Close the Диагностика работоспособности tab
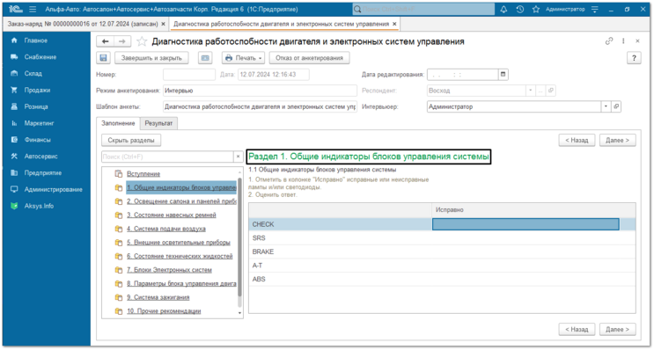This screenshot has height=350, width=654. [394, 24]
